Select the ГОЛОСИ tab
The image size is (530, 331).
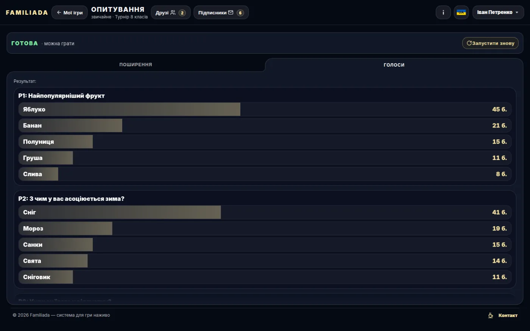[394, 65]
